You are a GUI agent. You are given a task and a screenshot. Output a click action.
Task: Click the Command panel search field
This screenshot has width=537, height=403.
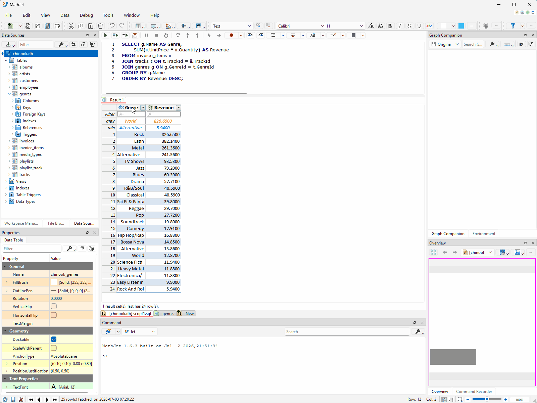pos(347,331)
